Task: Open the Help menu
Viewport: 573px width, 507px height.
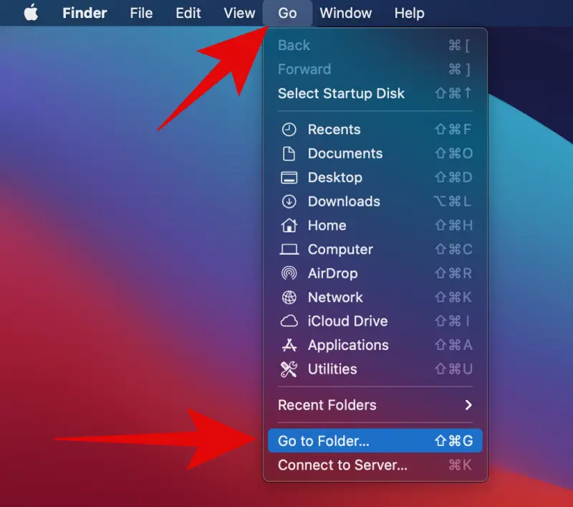Action: [x=409, y=13]
